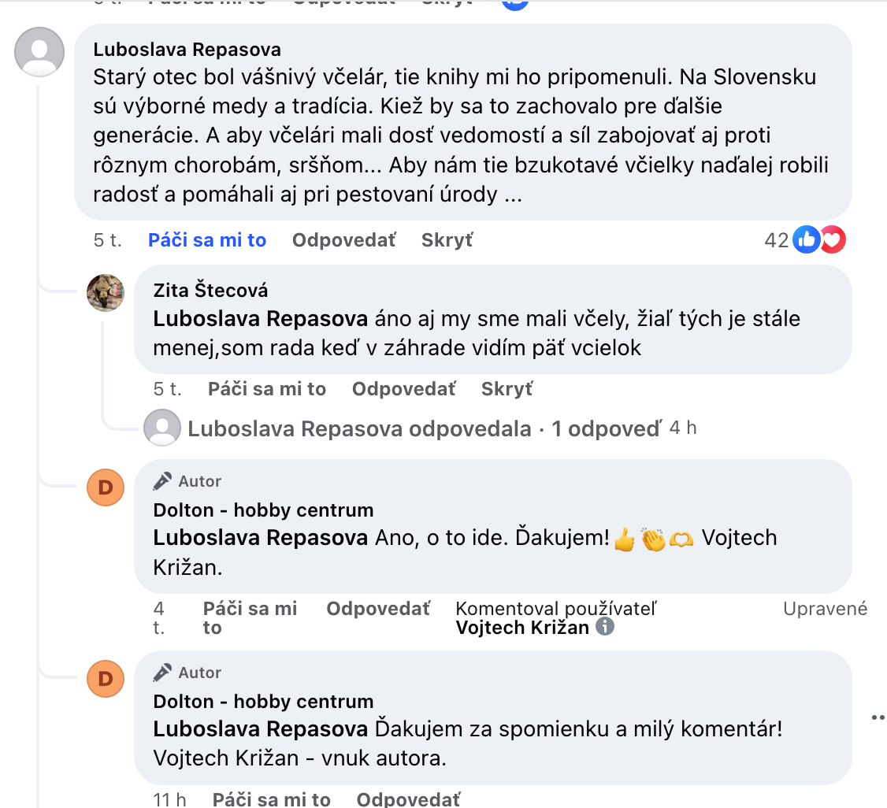
Task: Reply via 'Odpovedať' under Luboslava's main comment
Action: (x=344, y=239)
